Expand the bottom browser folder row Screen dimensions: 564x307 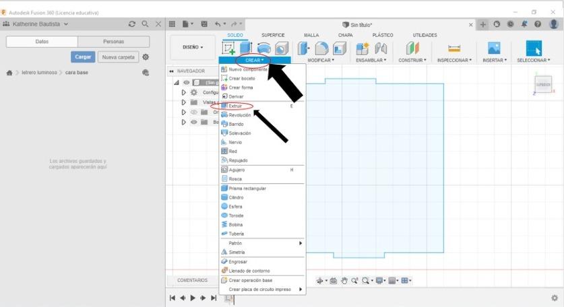[x=184, y=123]
